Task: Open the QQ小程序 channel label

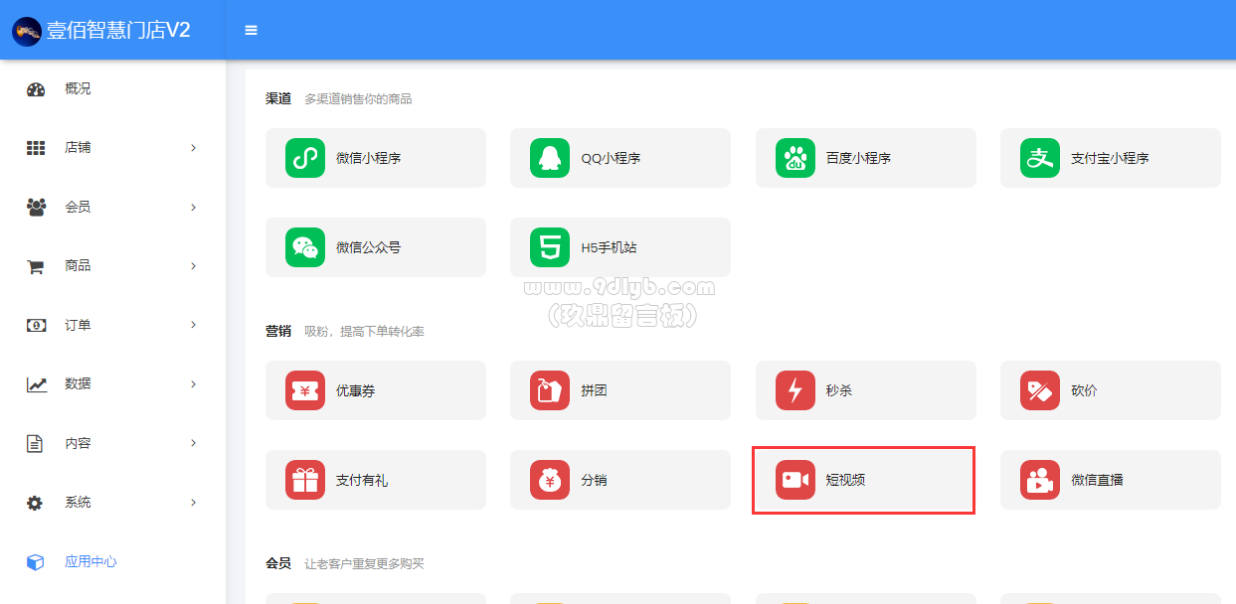Action: point(611,158)
